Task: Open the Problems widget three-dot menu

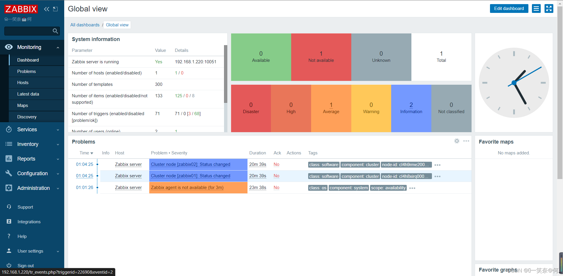Action: pos(466,141)
